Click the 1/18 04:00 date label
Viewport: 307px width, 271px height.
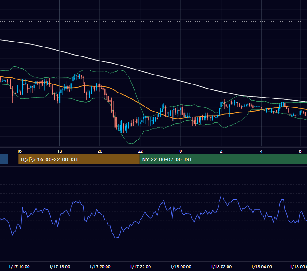261,266
